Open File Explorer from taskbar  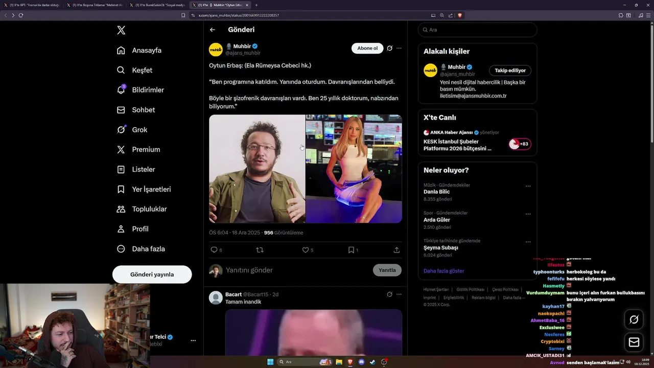coord(339,362)
